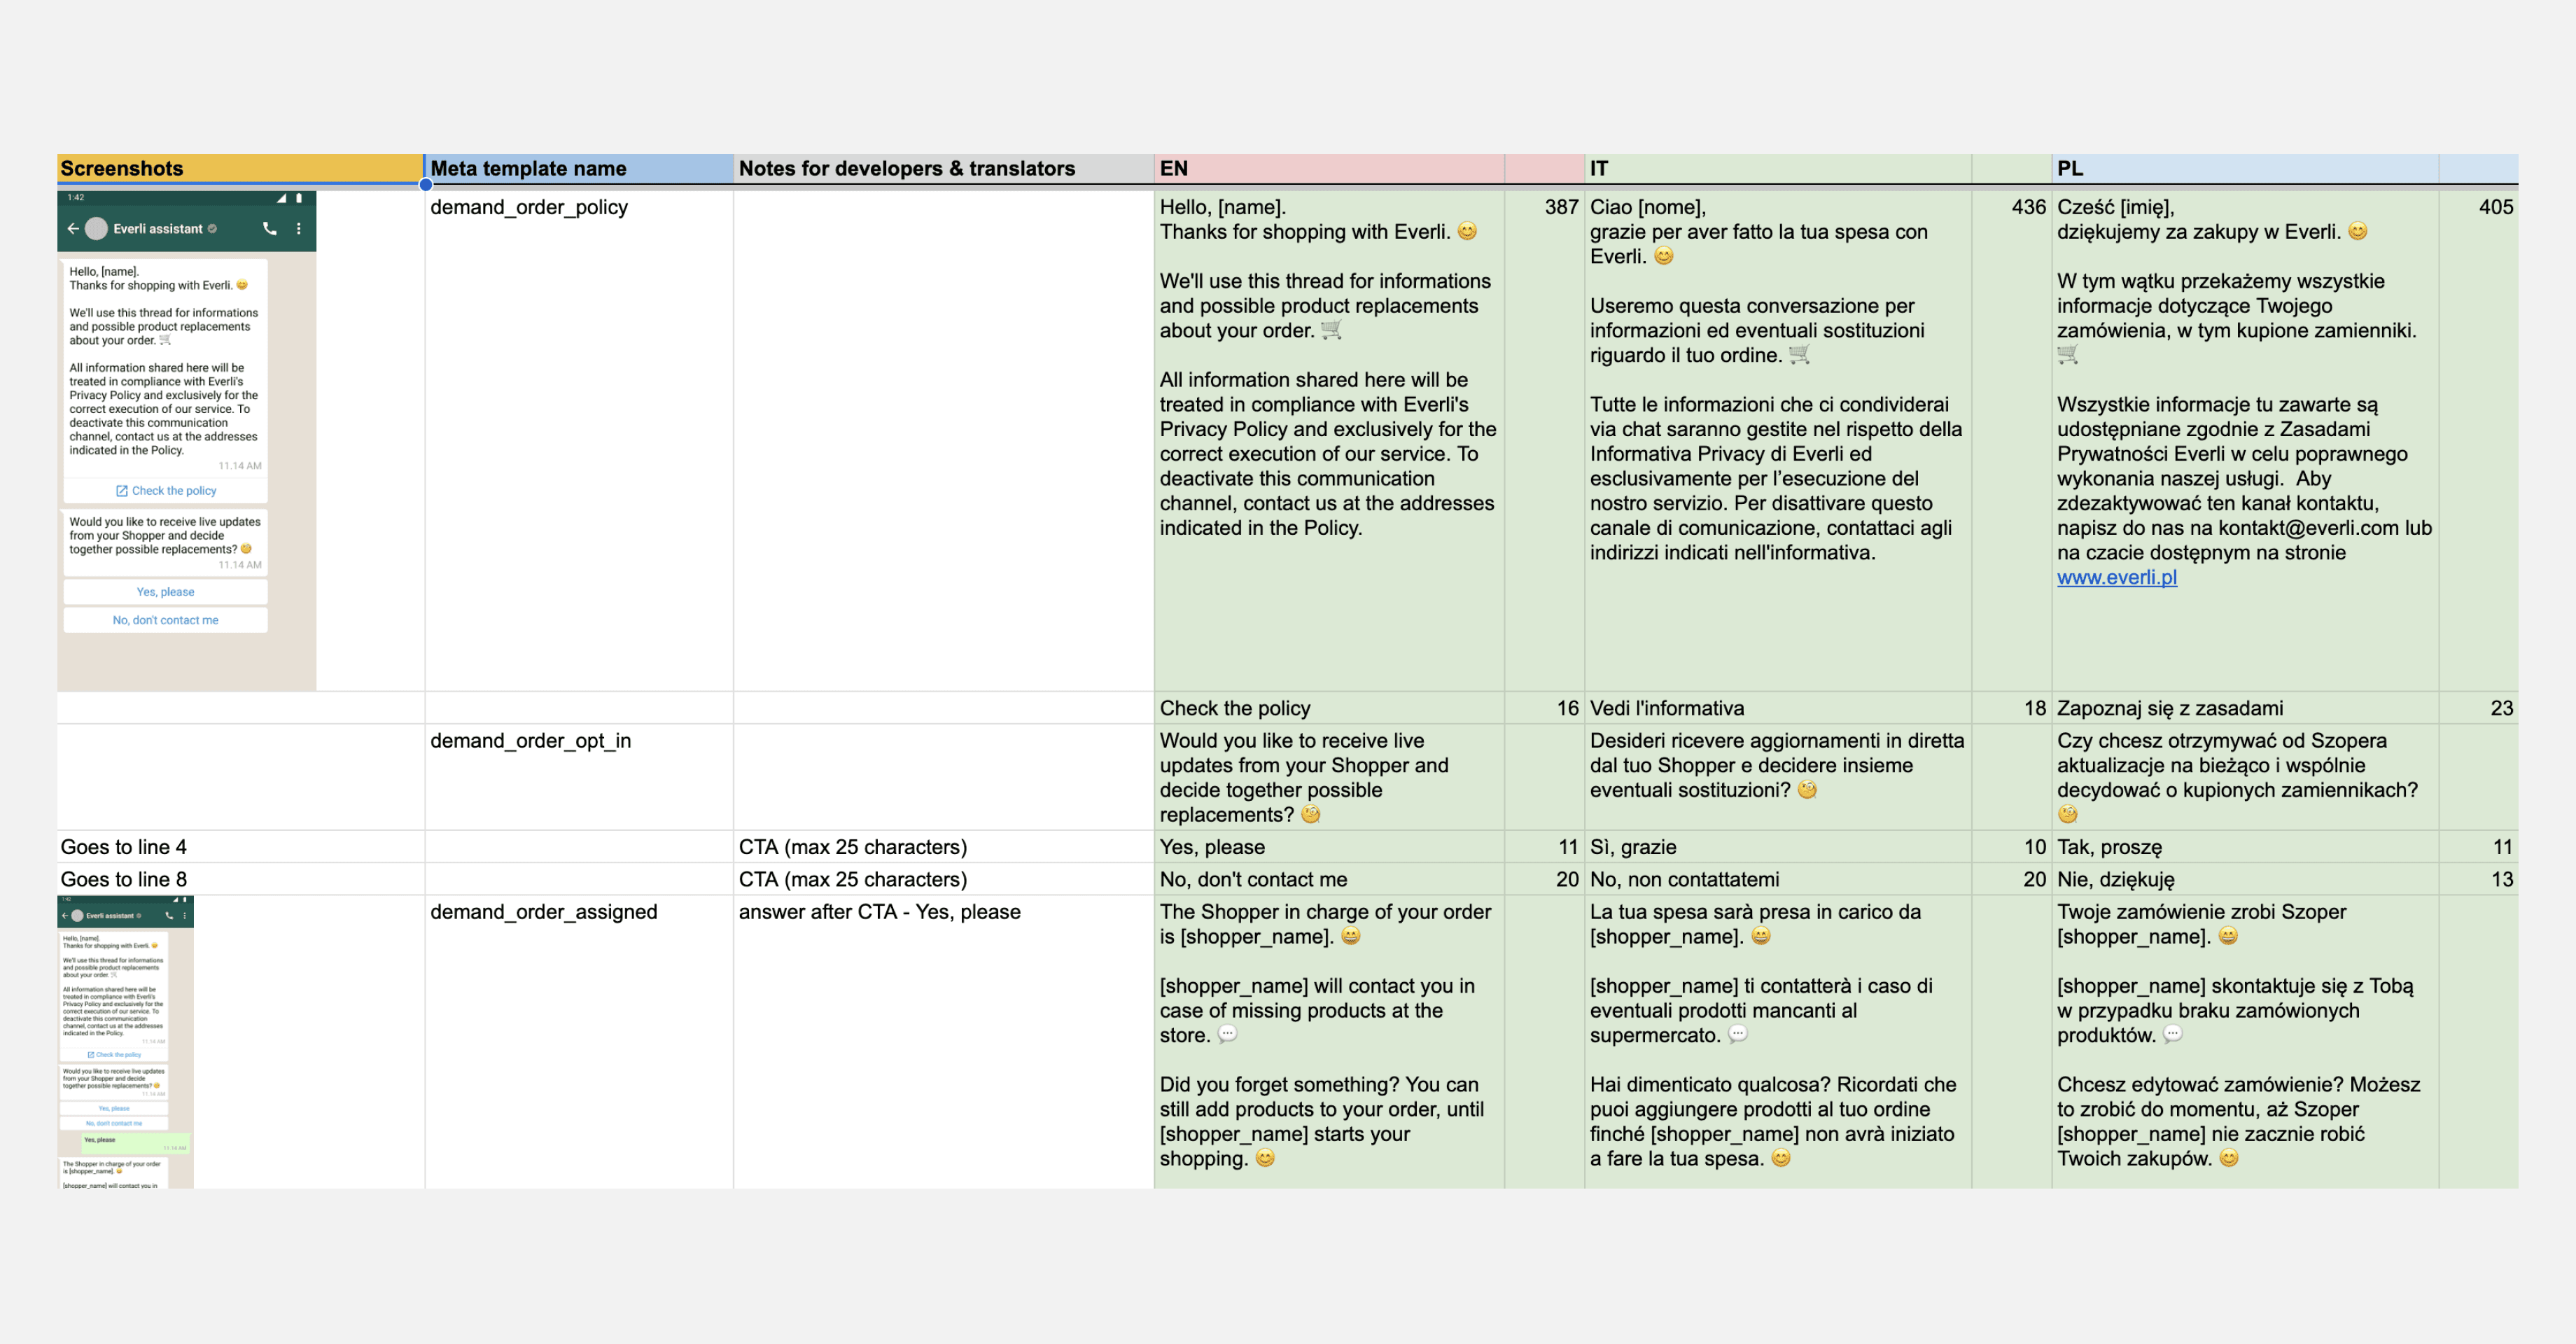
Task: Select the demand_order_assigned template name cell
Action: coord(579,1040)
